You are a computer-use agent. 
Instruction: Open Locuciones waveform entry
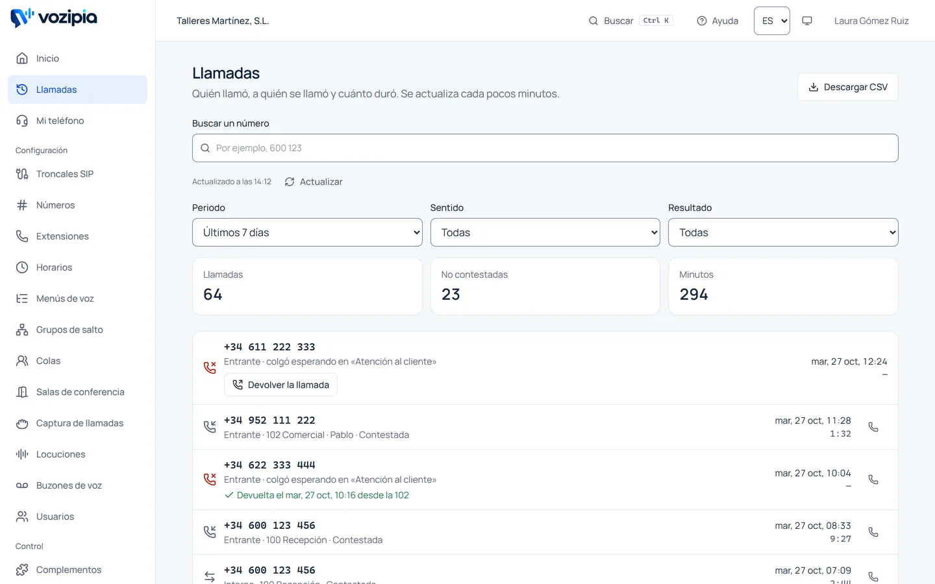coord(77,454)
